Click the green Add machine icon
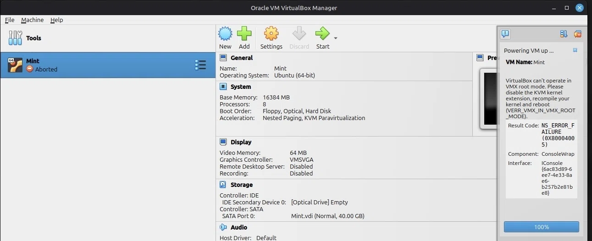 tap(244, 33)
